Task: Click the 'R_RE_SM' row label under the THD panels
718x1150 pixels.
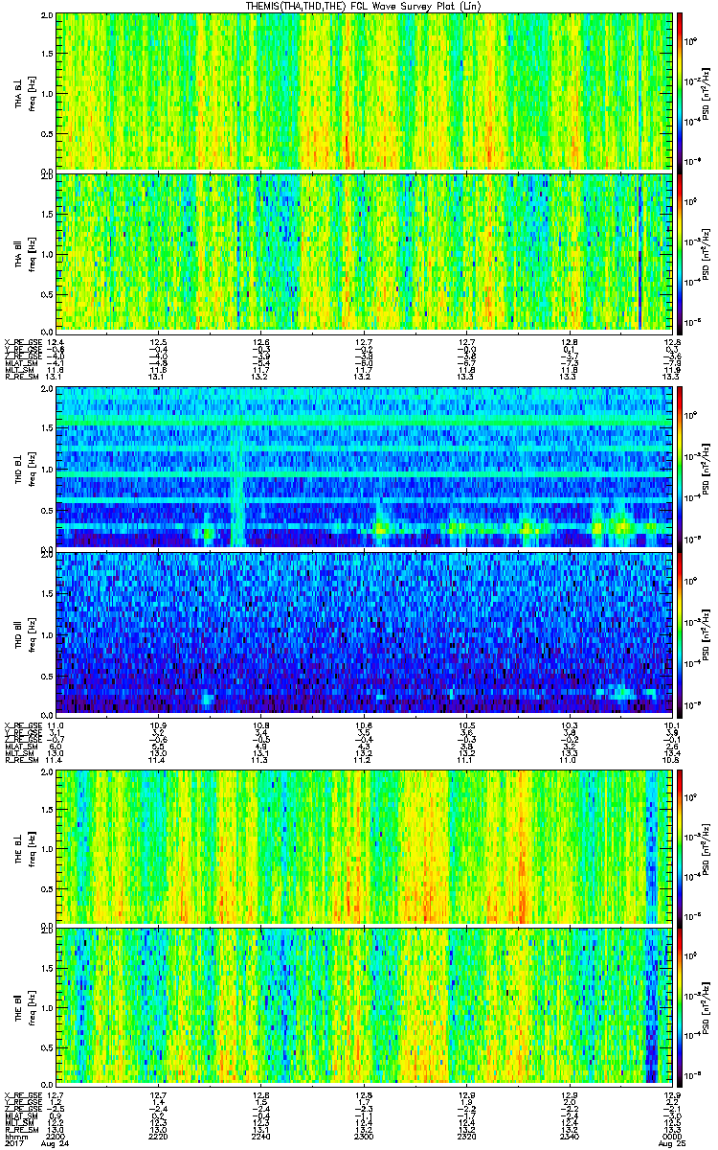Action: click(21, 758)
